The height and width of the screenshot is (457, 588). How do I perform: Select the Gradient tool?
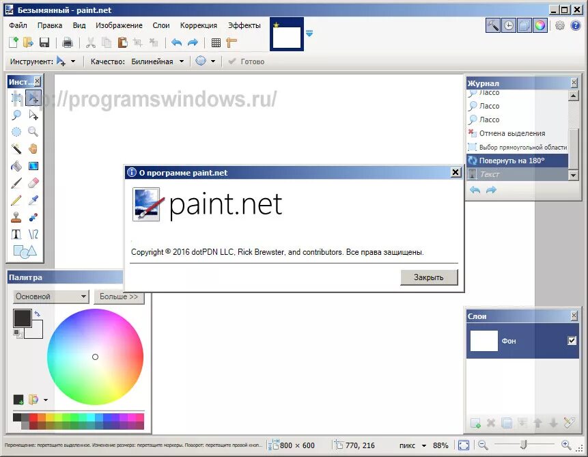pyautogui.click(x=33, y=166)
